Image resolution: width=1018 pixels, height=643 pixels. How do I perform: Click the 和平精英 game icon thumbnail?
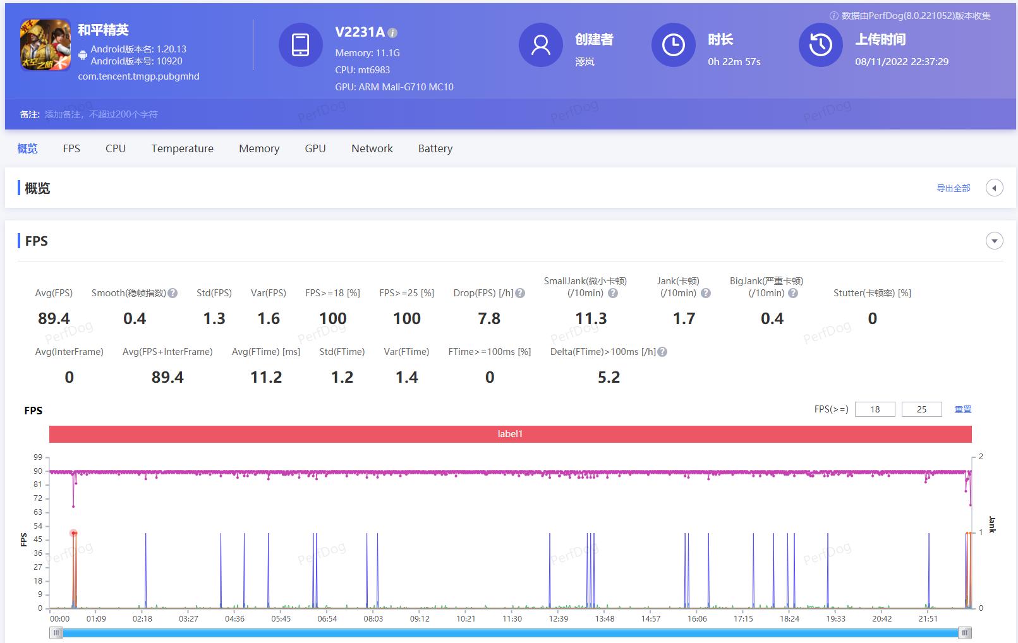coord(45,45)
